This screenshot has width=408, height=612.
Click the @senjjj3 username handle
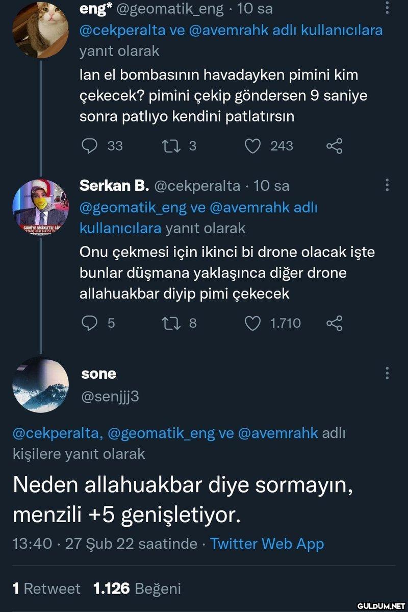coord(110,396)
